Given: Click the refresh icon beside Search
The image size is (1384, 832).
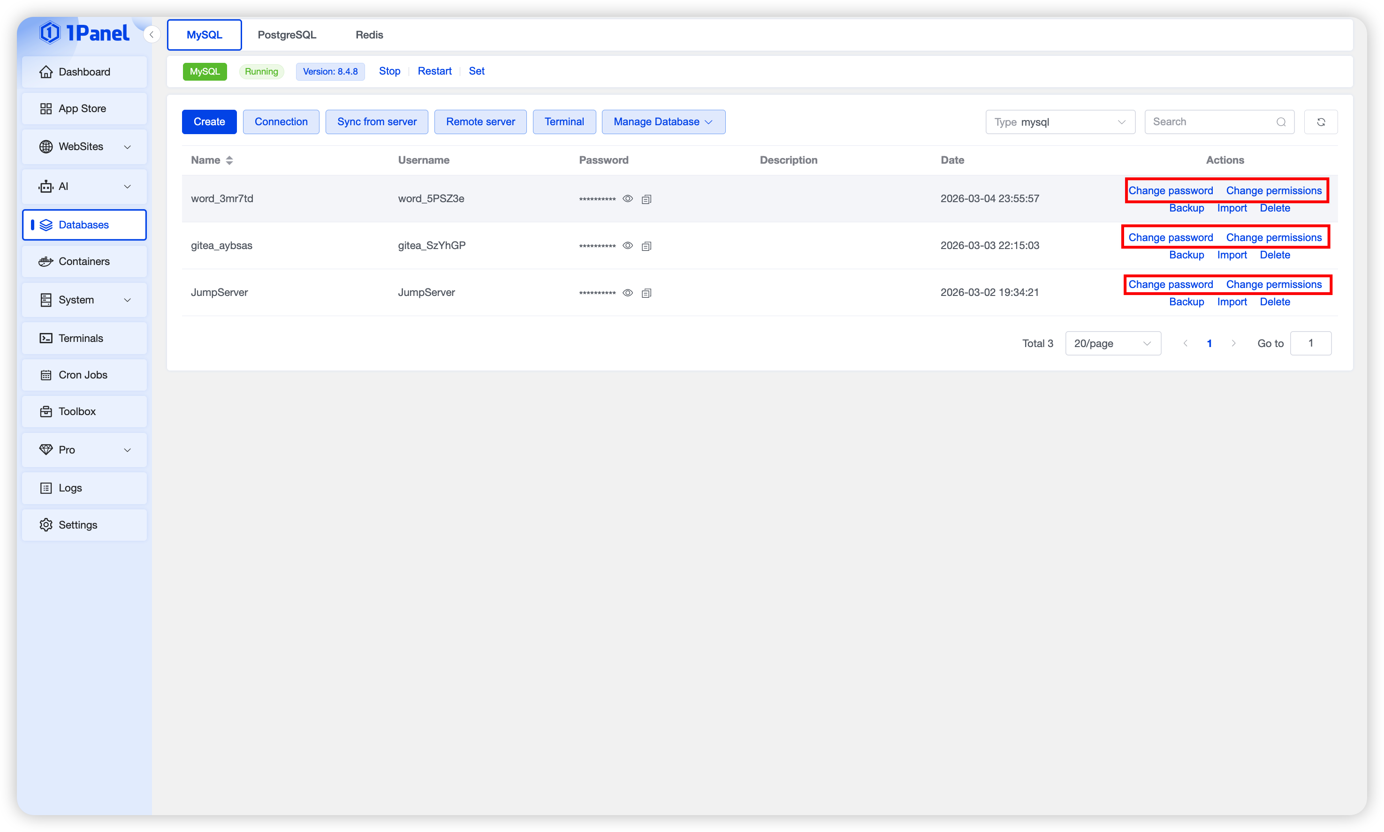Looking at the screenshot, I should coord(1321,121).
